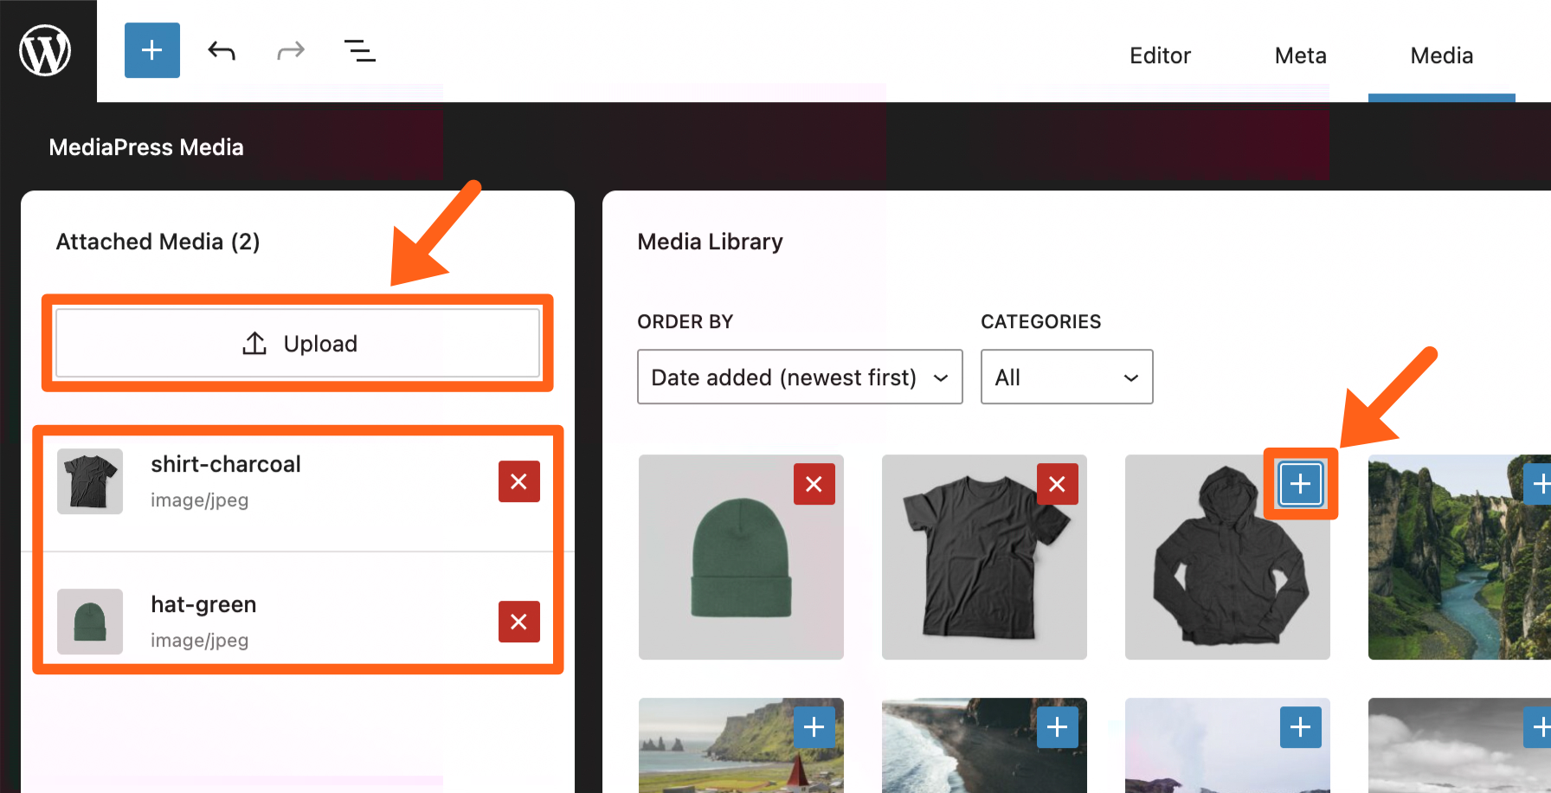1551x793 pixels.
Task: Switch to the Editor tab
Action: coord(1160,55)
